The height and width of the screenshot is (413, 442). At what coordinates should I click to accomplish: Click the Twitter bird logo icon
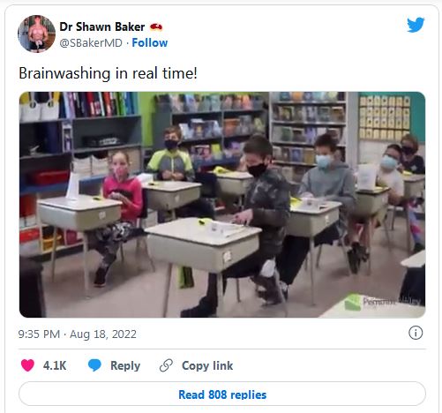coord(416,25)
